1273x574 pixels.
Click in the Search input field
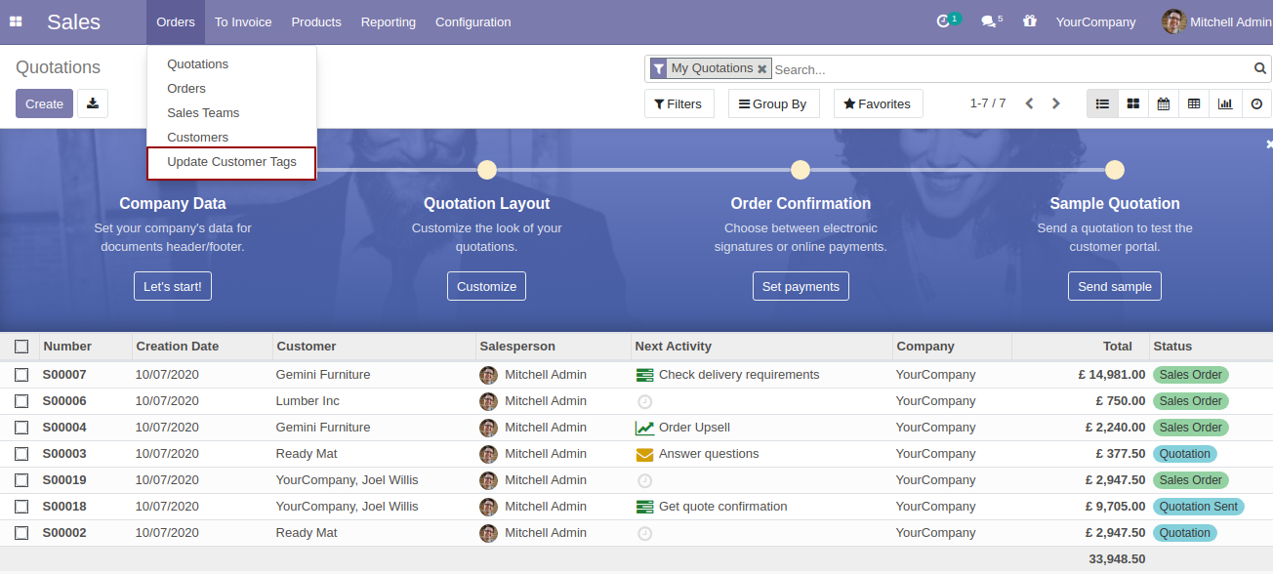pos(1011,69)
